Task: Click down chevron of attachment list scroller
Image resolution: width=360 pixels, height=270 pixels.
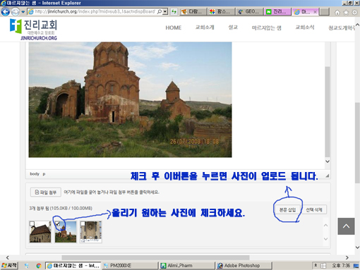Action: 325,239
